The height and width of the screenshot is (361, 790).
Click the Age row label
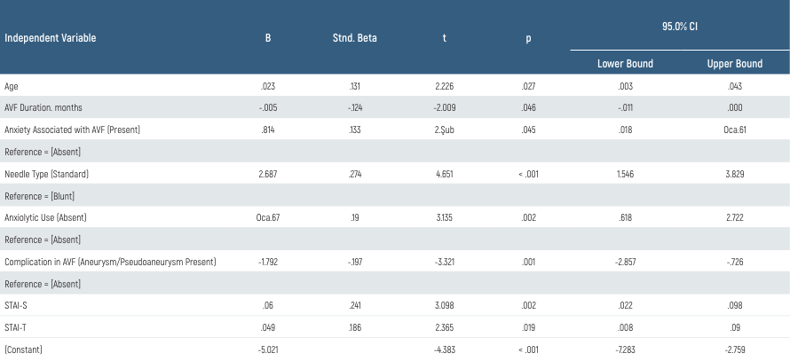[12, 86]
